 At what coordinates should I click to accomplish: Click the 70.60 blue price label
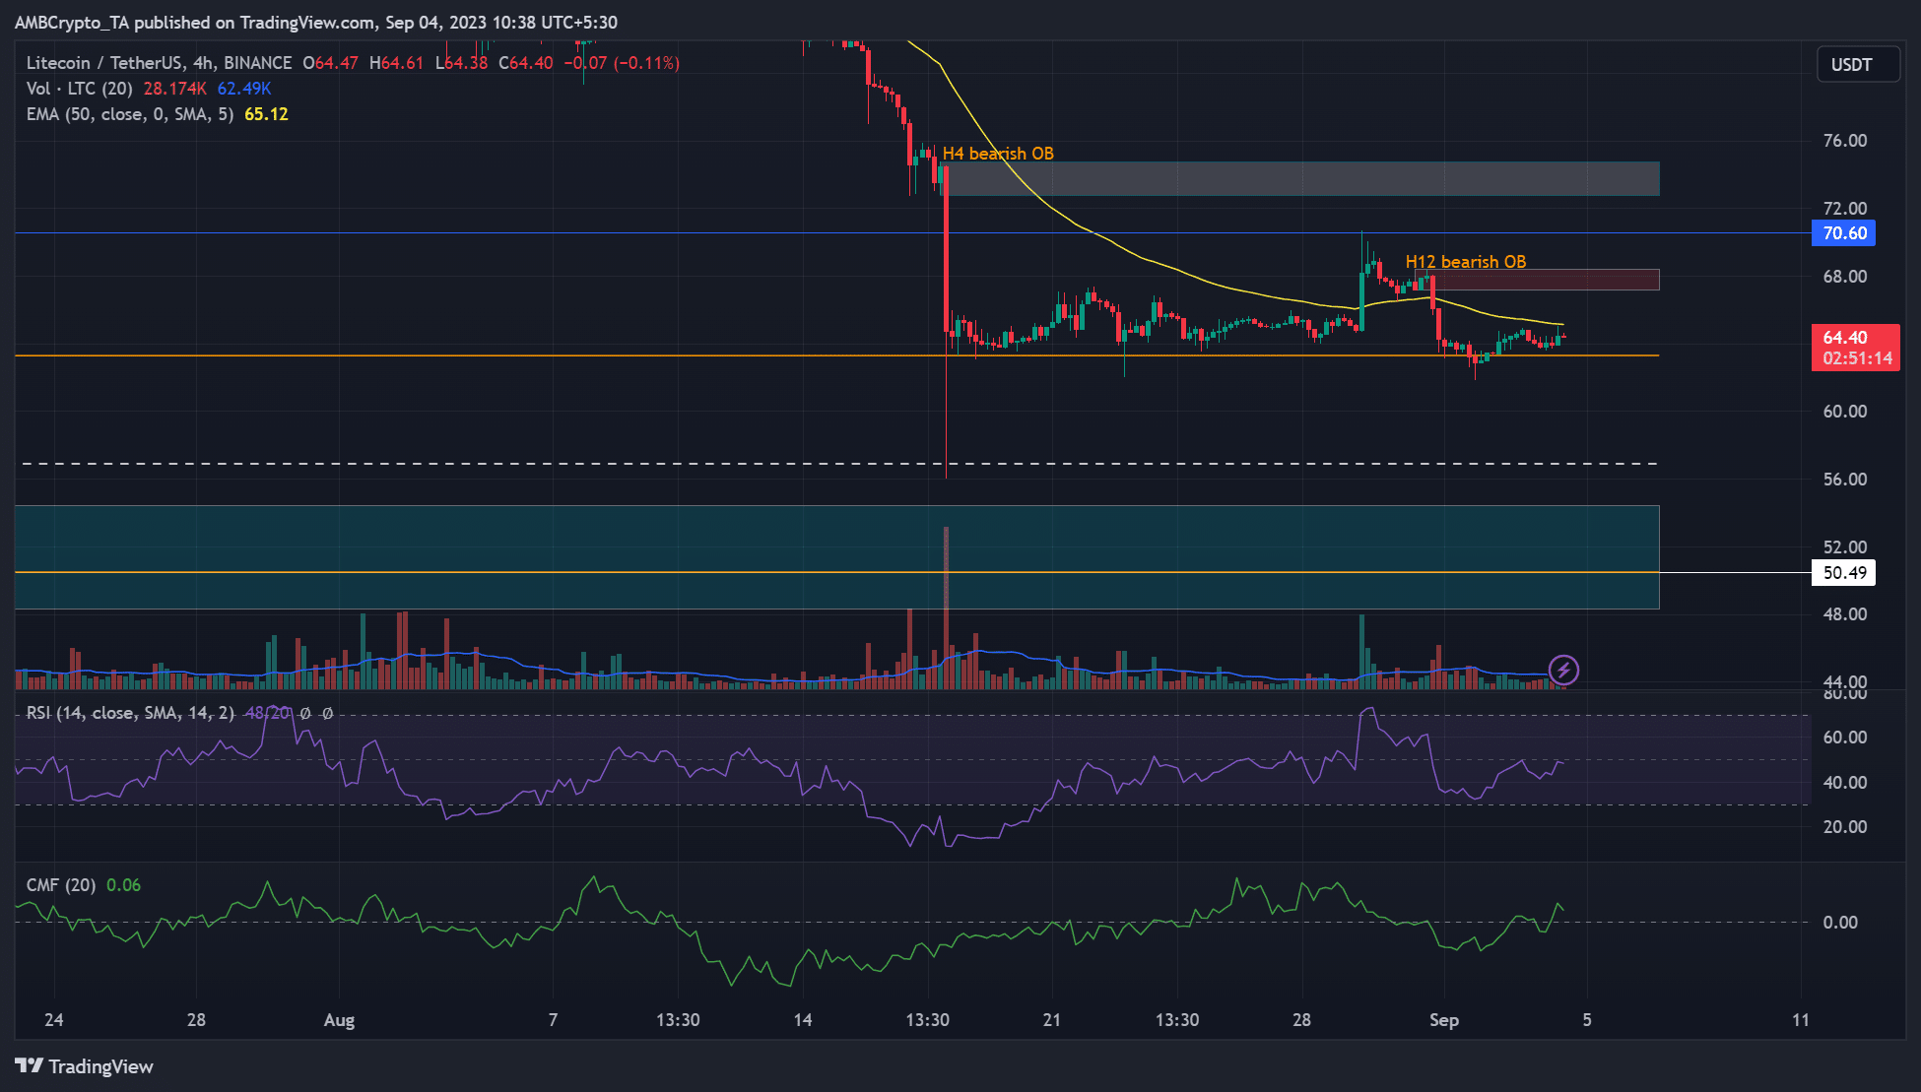(x=1843, y=233)
